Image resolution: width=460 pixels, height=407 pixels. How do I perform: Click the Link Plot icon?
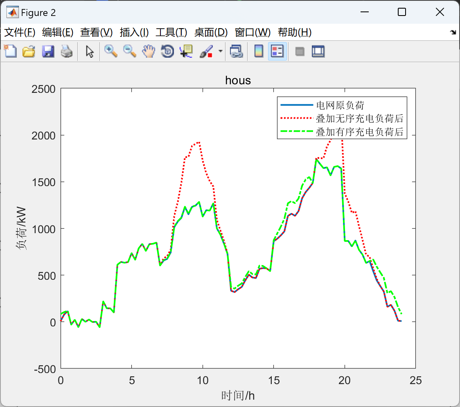pos(236,51)
